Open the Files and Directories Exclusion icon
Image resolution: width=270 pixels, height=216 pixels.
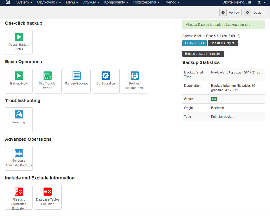[x=19, y=192]
